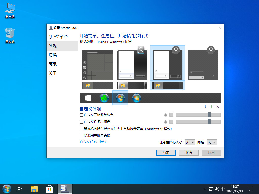The height and width of the screenshot is (194, 259).
Task: Choose the green clover start button icon
Action: 104,98
